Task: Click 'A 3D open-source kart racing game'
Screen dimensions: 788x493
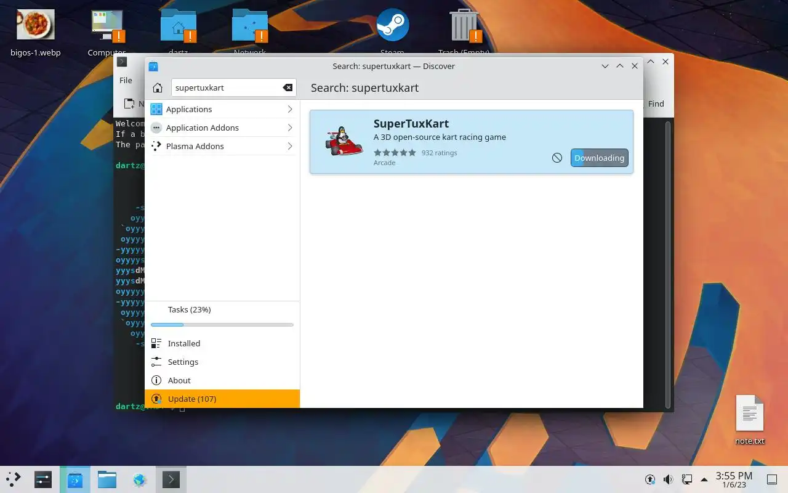Action: [440, 137]
